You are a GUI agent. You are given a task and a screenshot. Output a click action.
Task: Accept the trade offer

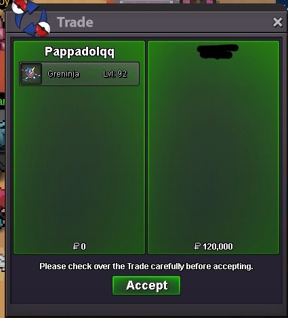[x=146, y=285]
